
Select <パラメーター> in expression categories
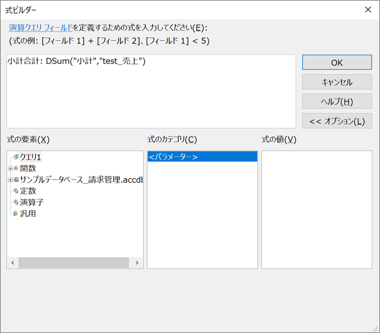[173, 157]
